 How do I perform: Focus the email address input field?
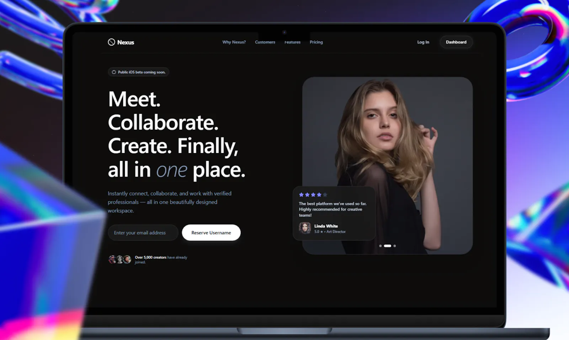click(143, 233)
